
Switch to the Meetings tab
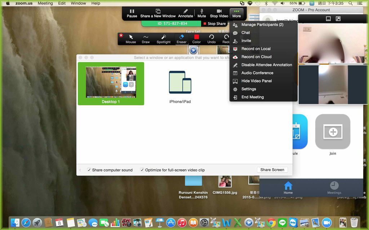(334, 188)
